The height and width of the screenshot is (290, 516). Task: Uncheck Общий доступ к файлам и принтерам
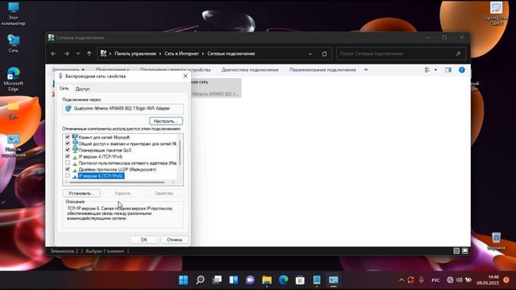68,143
